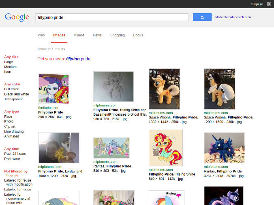The width and height of the screenshot is (274, 205).
Task: Open the blue-haired pony drawing in bottom row
Action: click(59, 198)
